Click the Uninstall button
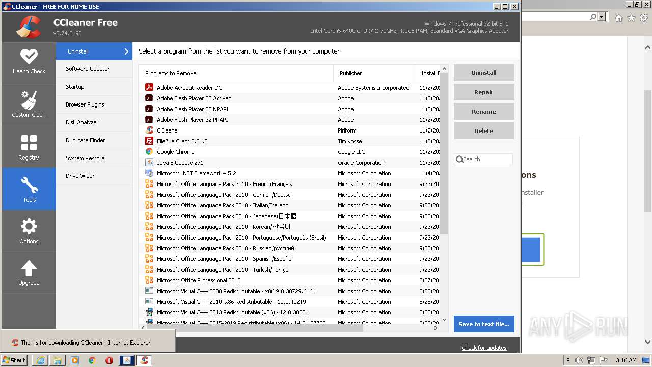652x367 pixels. (x=484, y=73)
